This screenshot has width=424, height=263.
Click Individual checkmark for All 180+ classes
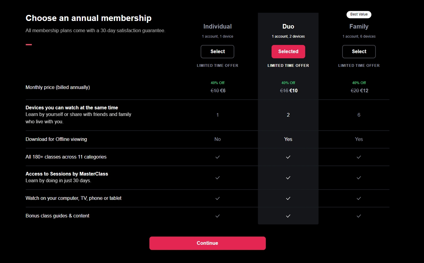coord(217,157)
